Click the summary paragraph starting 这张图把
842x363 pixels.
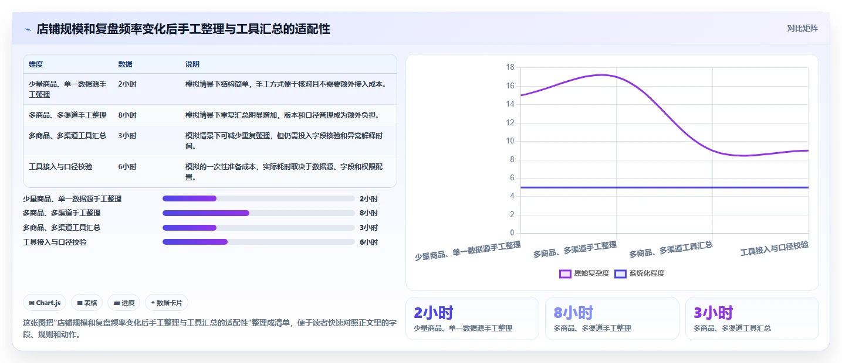pos(210,328)
